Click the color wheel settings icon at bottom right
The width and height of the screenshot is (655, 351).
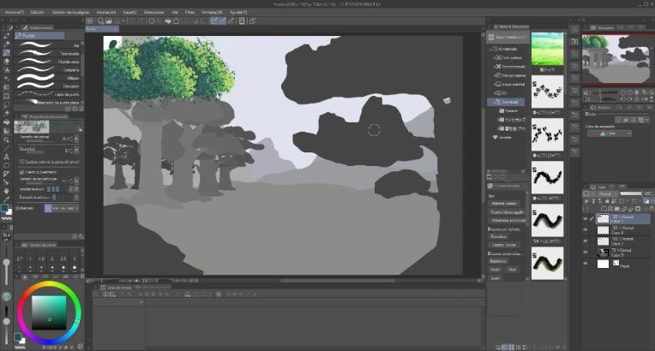[81, 347]
